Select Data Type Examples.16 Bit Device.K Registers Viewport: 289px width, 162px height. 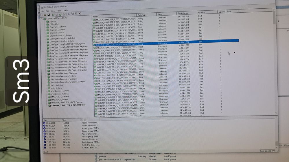[x=69, y=50]
